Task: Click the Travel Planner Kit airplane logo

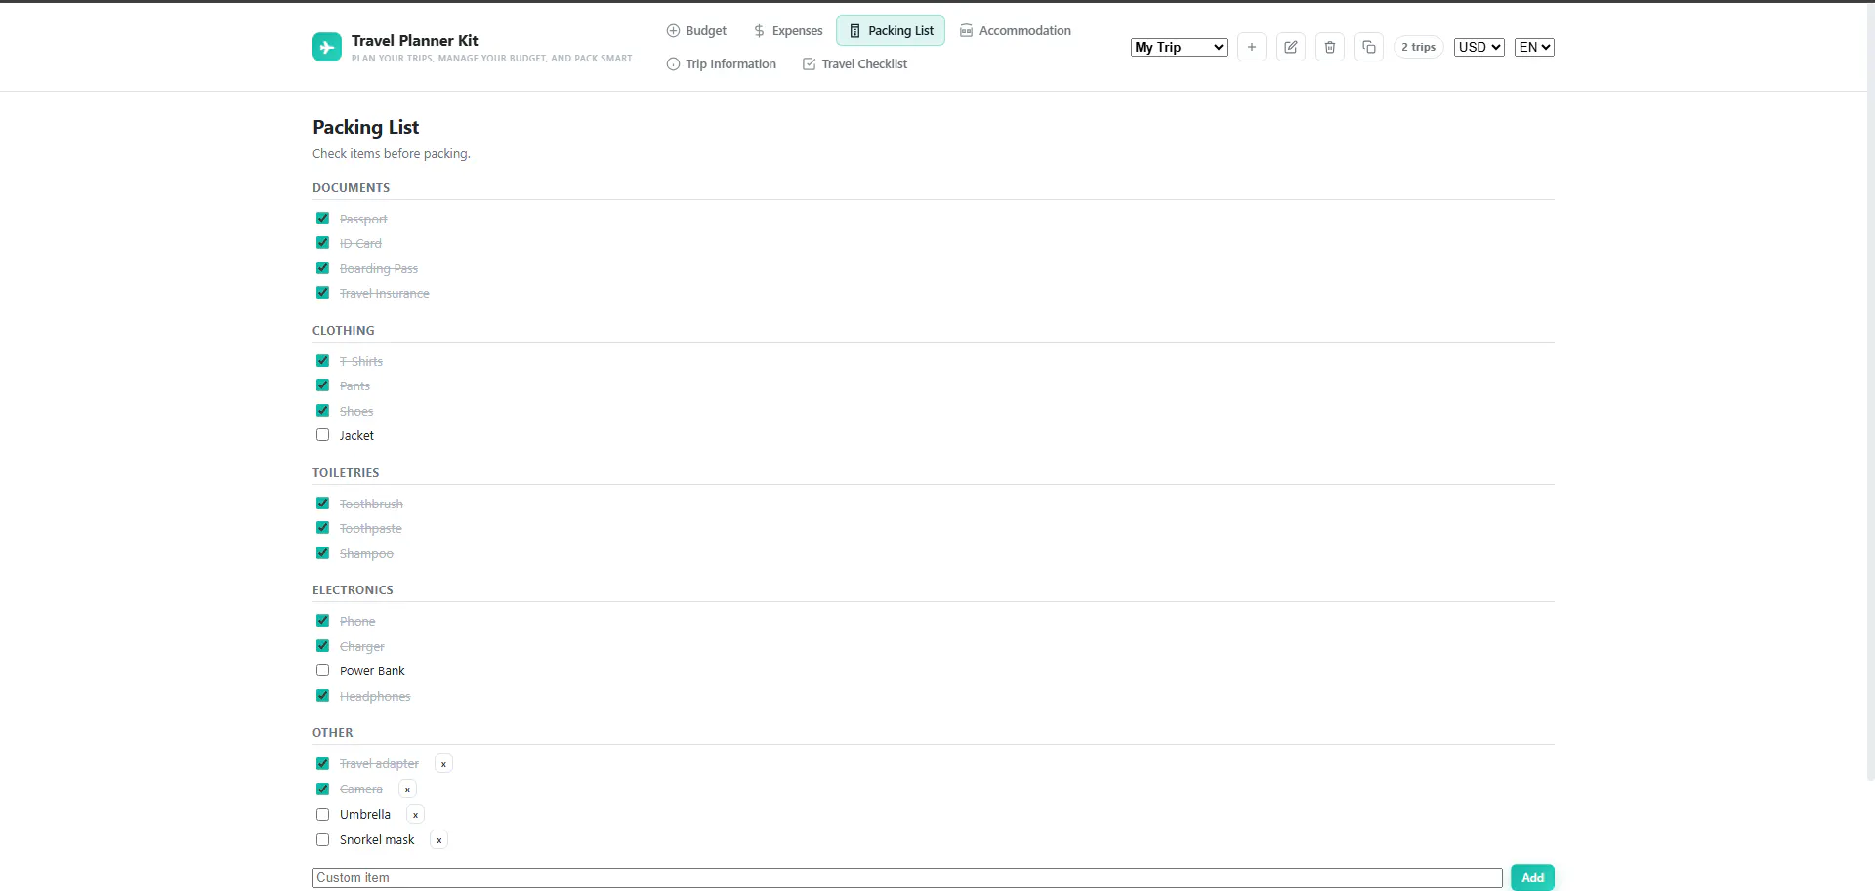Action: tap(327, 47)
